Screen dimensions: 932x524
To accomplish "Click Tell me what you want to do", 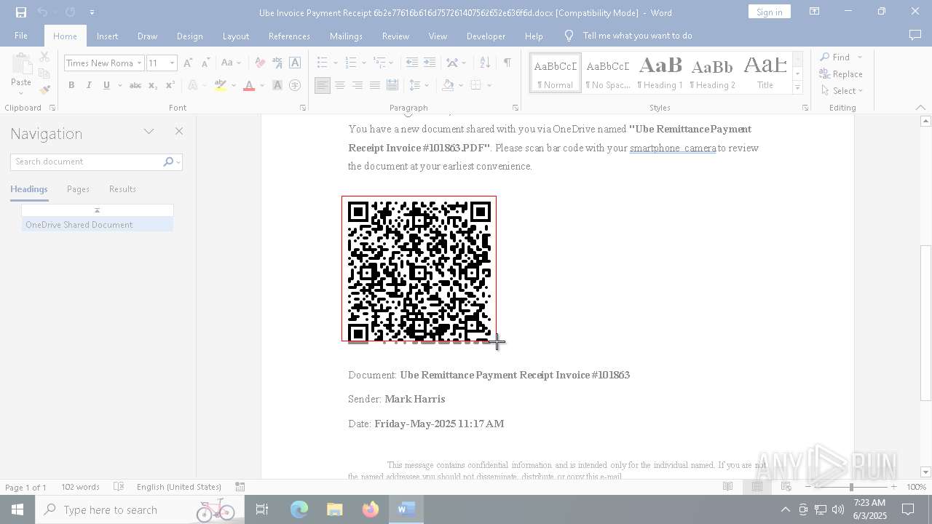I will tap(637, 36).
